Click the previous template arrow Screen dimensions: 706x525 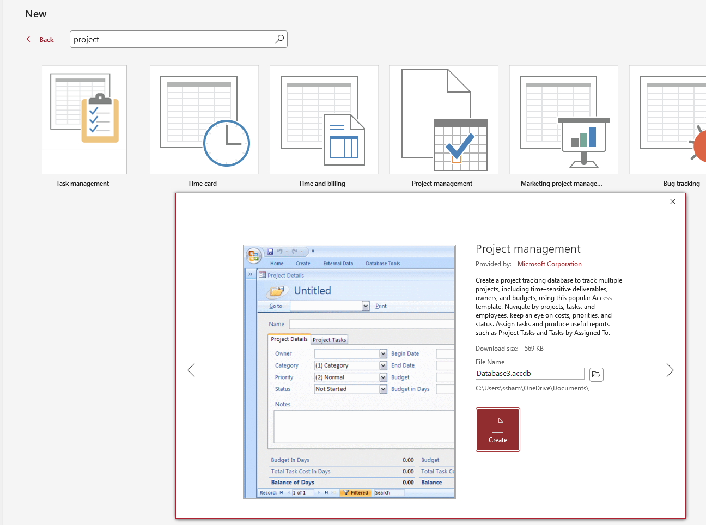tap(195, 370)
